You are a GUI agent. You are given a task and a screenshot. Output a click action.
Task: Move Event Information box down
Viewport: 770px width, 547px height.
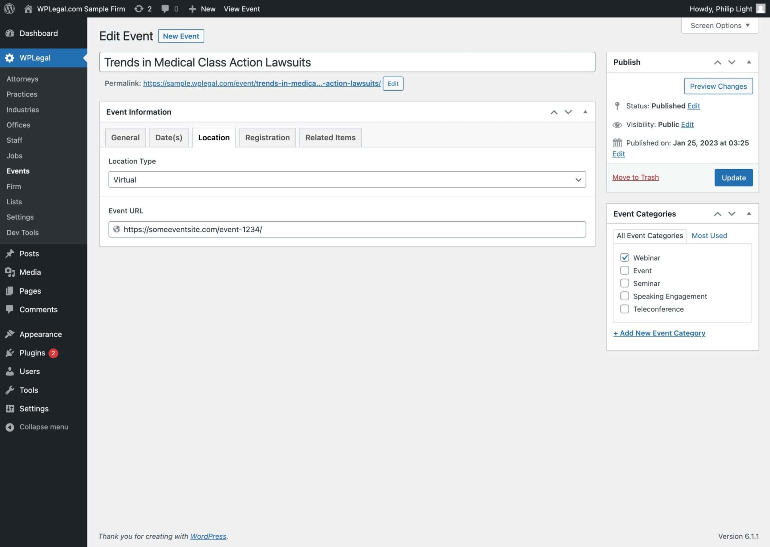[568, 112]
